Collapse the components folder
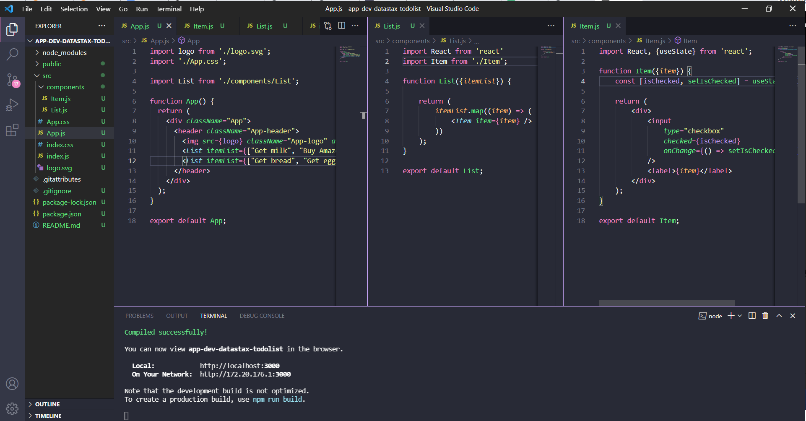806x421 pixels. pos(70,87)
